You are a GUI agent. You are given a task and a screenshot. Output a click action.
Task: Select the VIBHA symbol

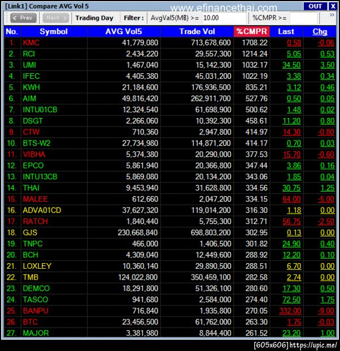34,154
